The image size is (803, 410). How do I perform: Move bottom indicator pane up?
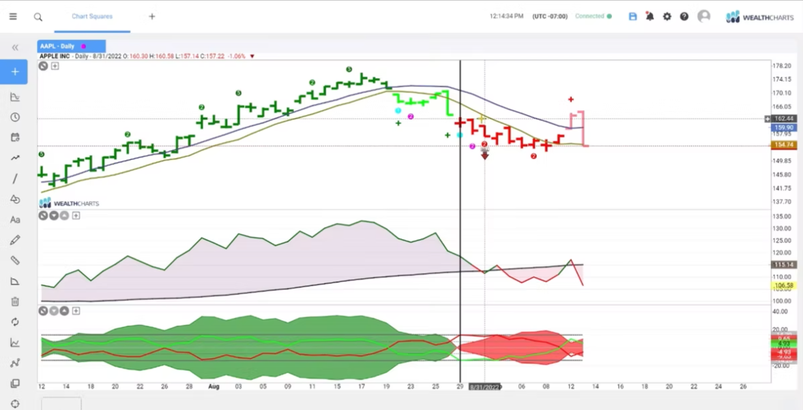click(64, 311)
